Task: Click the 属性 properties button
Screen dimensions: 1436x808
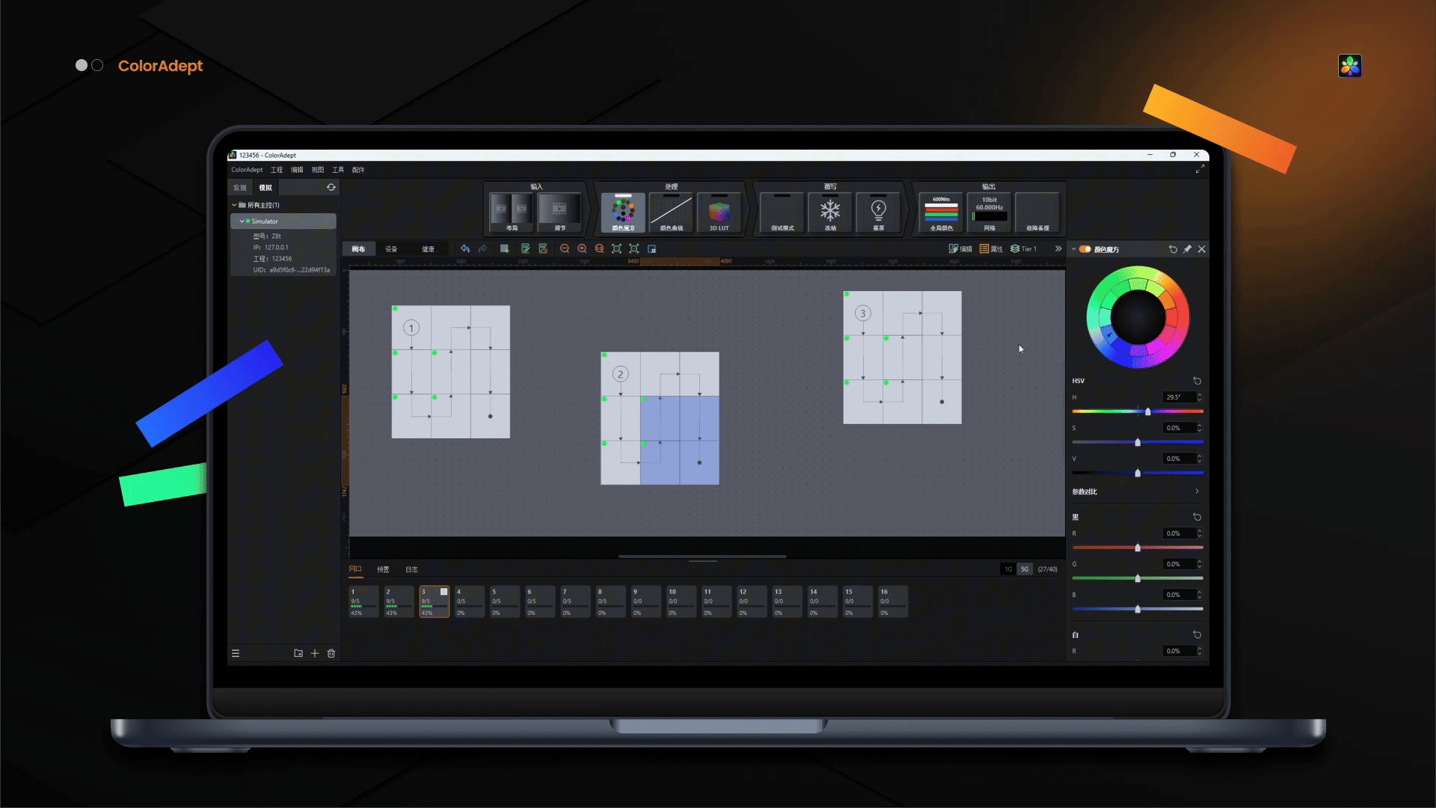Action: (991, 249)
